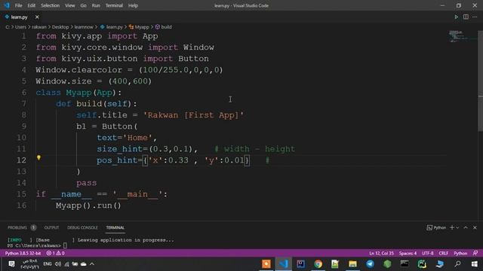Image resolution: width=483 pixels, height=271 pixels.
Task: Open Windows Start menu
Action: [x=475, y=264]
